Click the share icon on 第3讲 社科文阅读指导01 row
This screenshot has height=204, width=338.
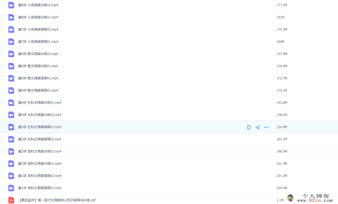(x=257, y=127)
